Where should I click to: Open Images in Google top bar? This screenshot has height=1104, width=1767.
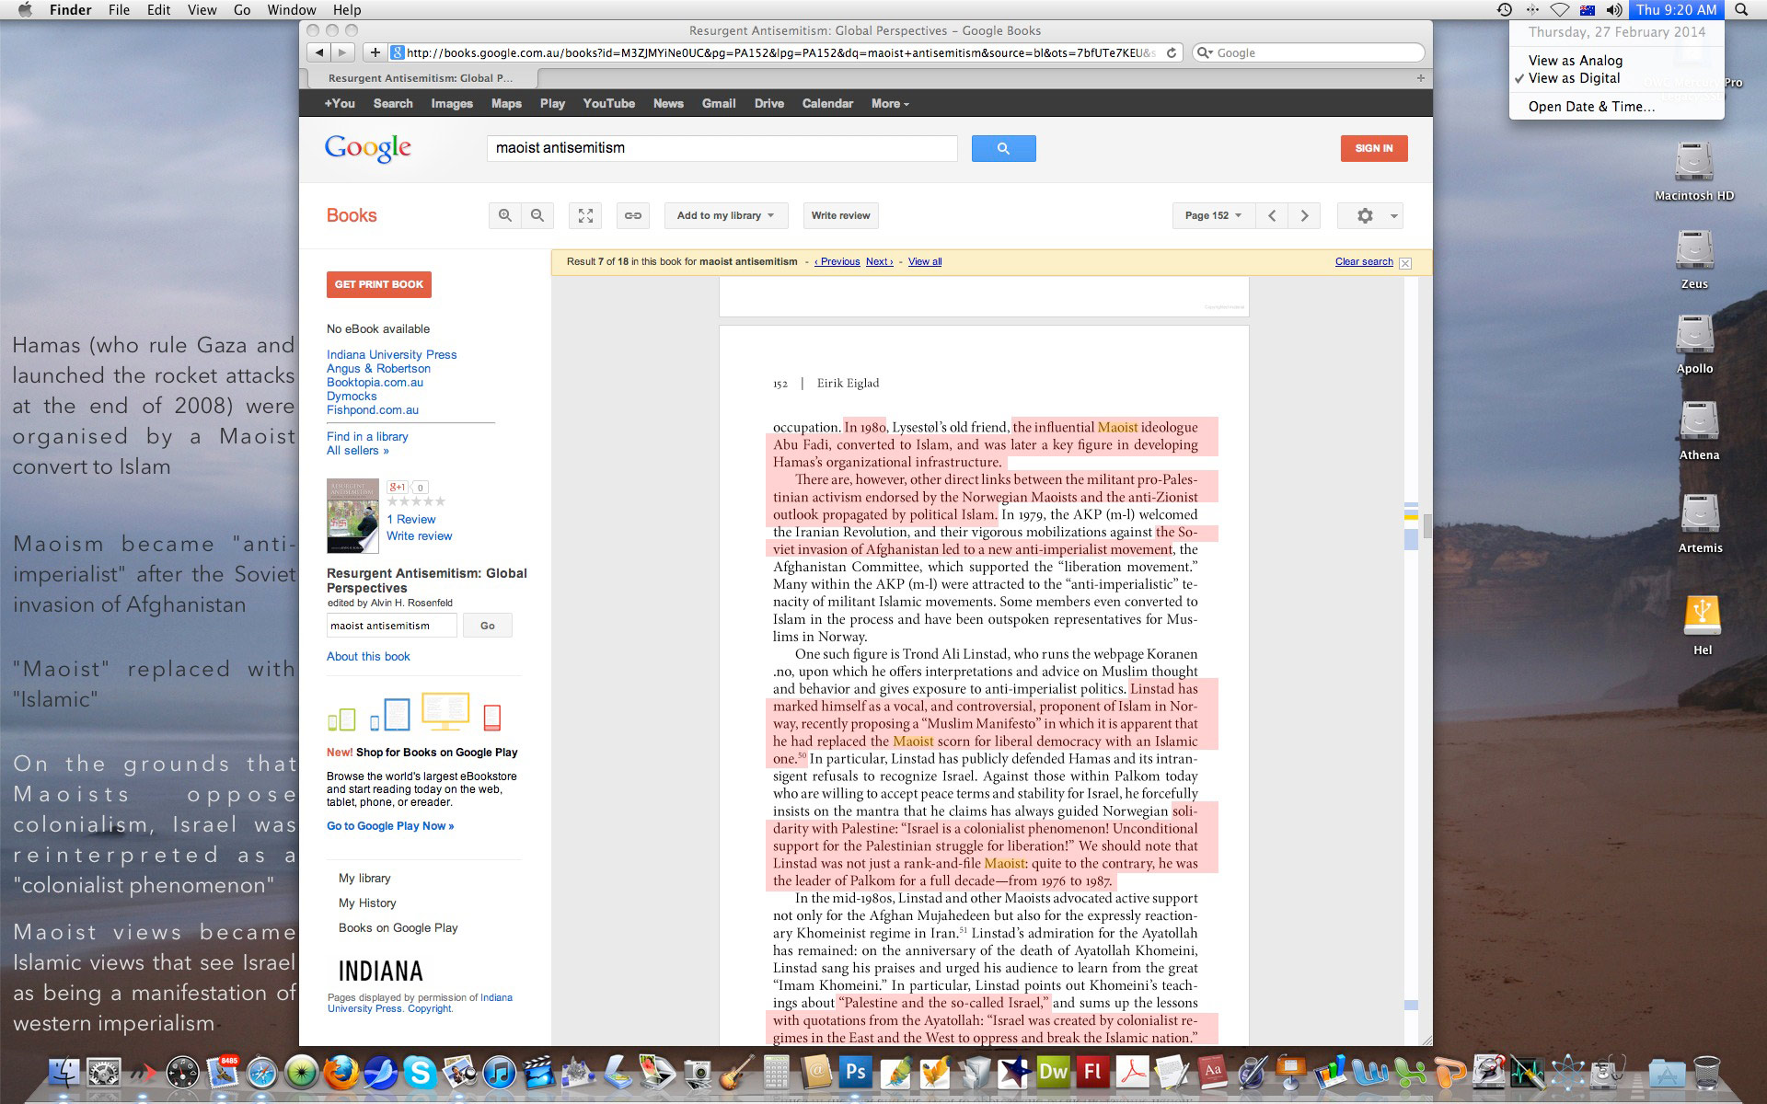tap(452, 103)
